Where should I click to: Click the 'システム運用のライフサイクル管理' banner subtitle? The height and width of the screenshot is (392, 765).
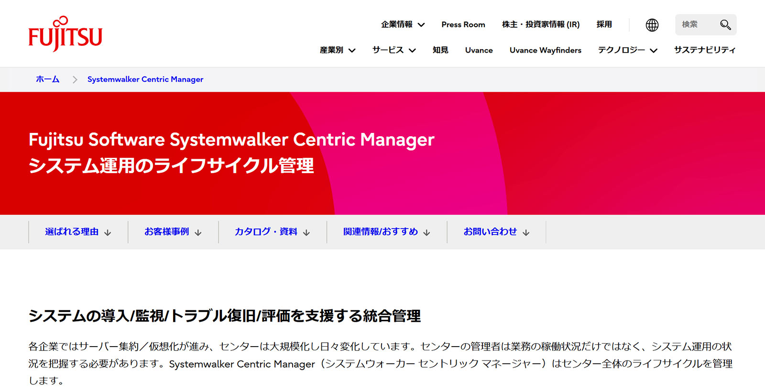(171, 166)
